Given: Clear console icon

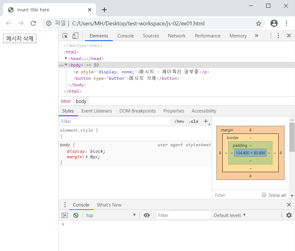Looking at the screenshot, I should [76, 215].
